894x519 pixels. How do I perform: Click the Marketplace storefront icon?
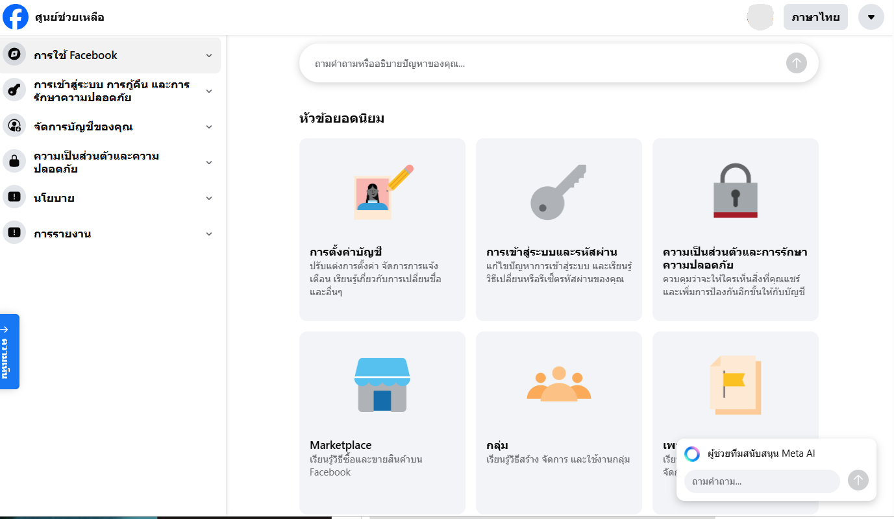point(382,384)
